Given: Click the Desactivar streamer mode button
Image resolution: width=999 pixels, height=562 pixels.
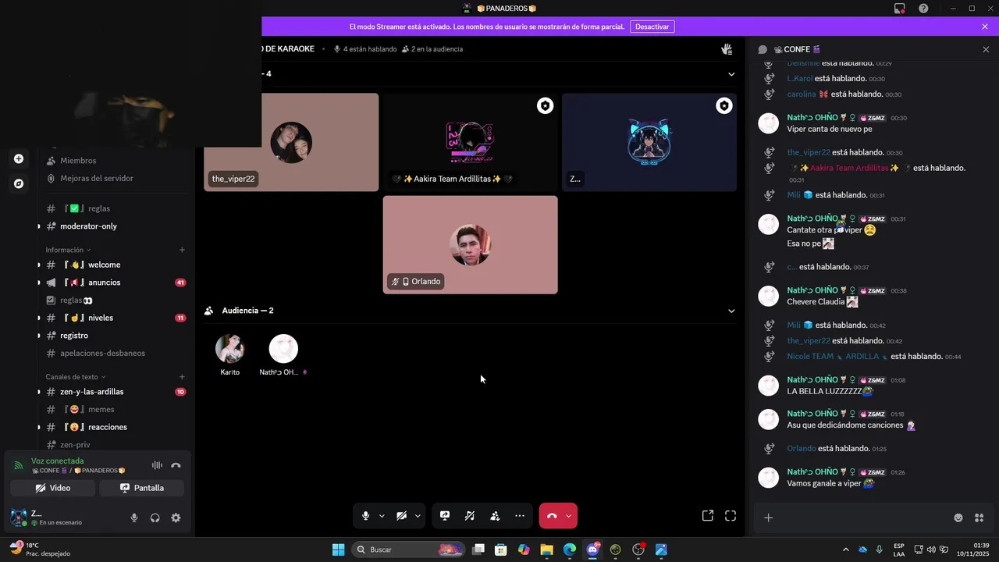Looking at the screenshot, I should coord(652,27).
